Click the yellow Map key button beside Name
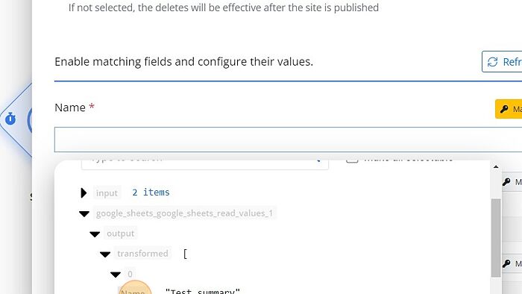 click(x=509, y=109)
